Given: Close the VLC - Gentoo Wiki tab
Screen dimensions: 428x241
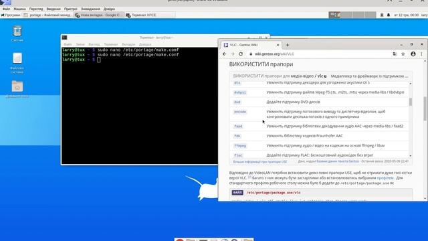Looking at the screenshot, I should [x=278, y=45].
